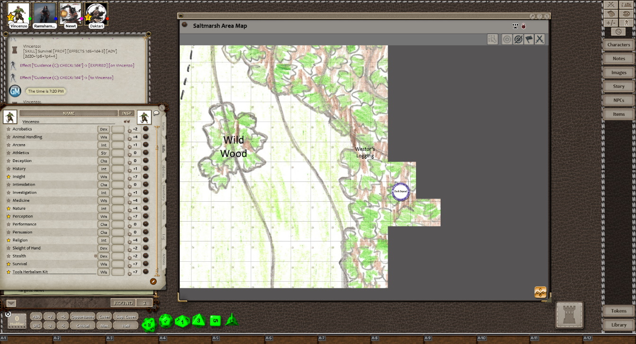This screenshot has width=636, height=344.
Task: Open the Options gear in sidebar
Action: tap(618, 32)
